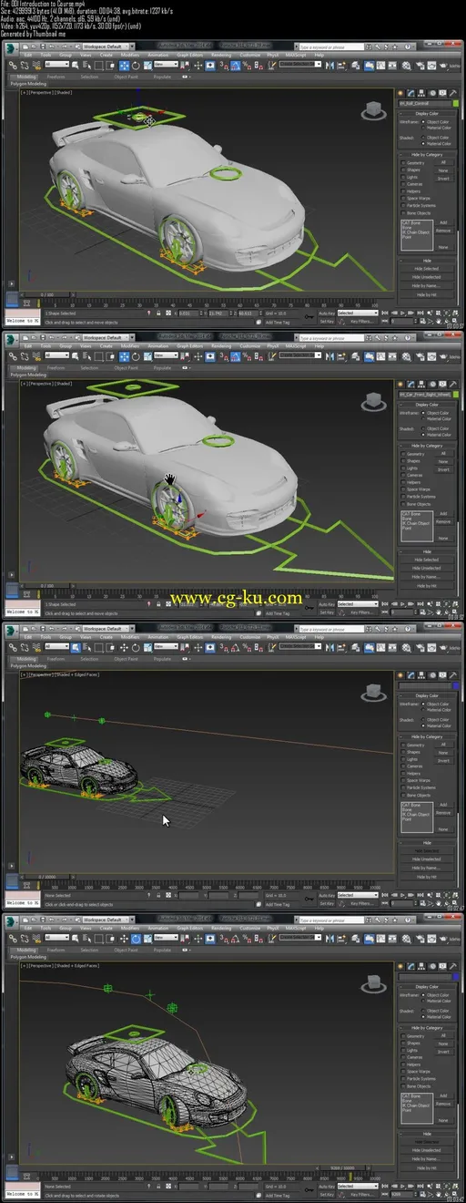
Task: Click the Invert category button, first screenshot
Action: [x=443, y=178]
